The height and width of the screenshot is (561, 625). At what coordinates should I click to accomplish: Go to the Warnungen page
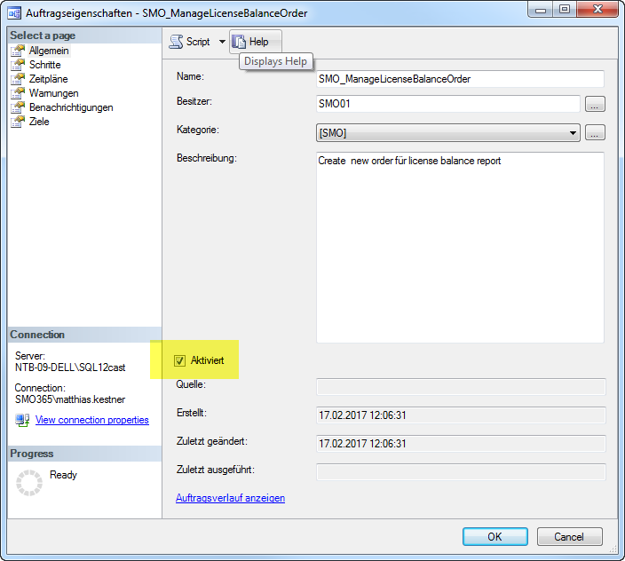(53, 93)
